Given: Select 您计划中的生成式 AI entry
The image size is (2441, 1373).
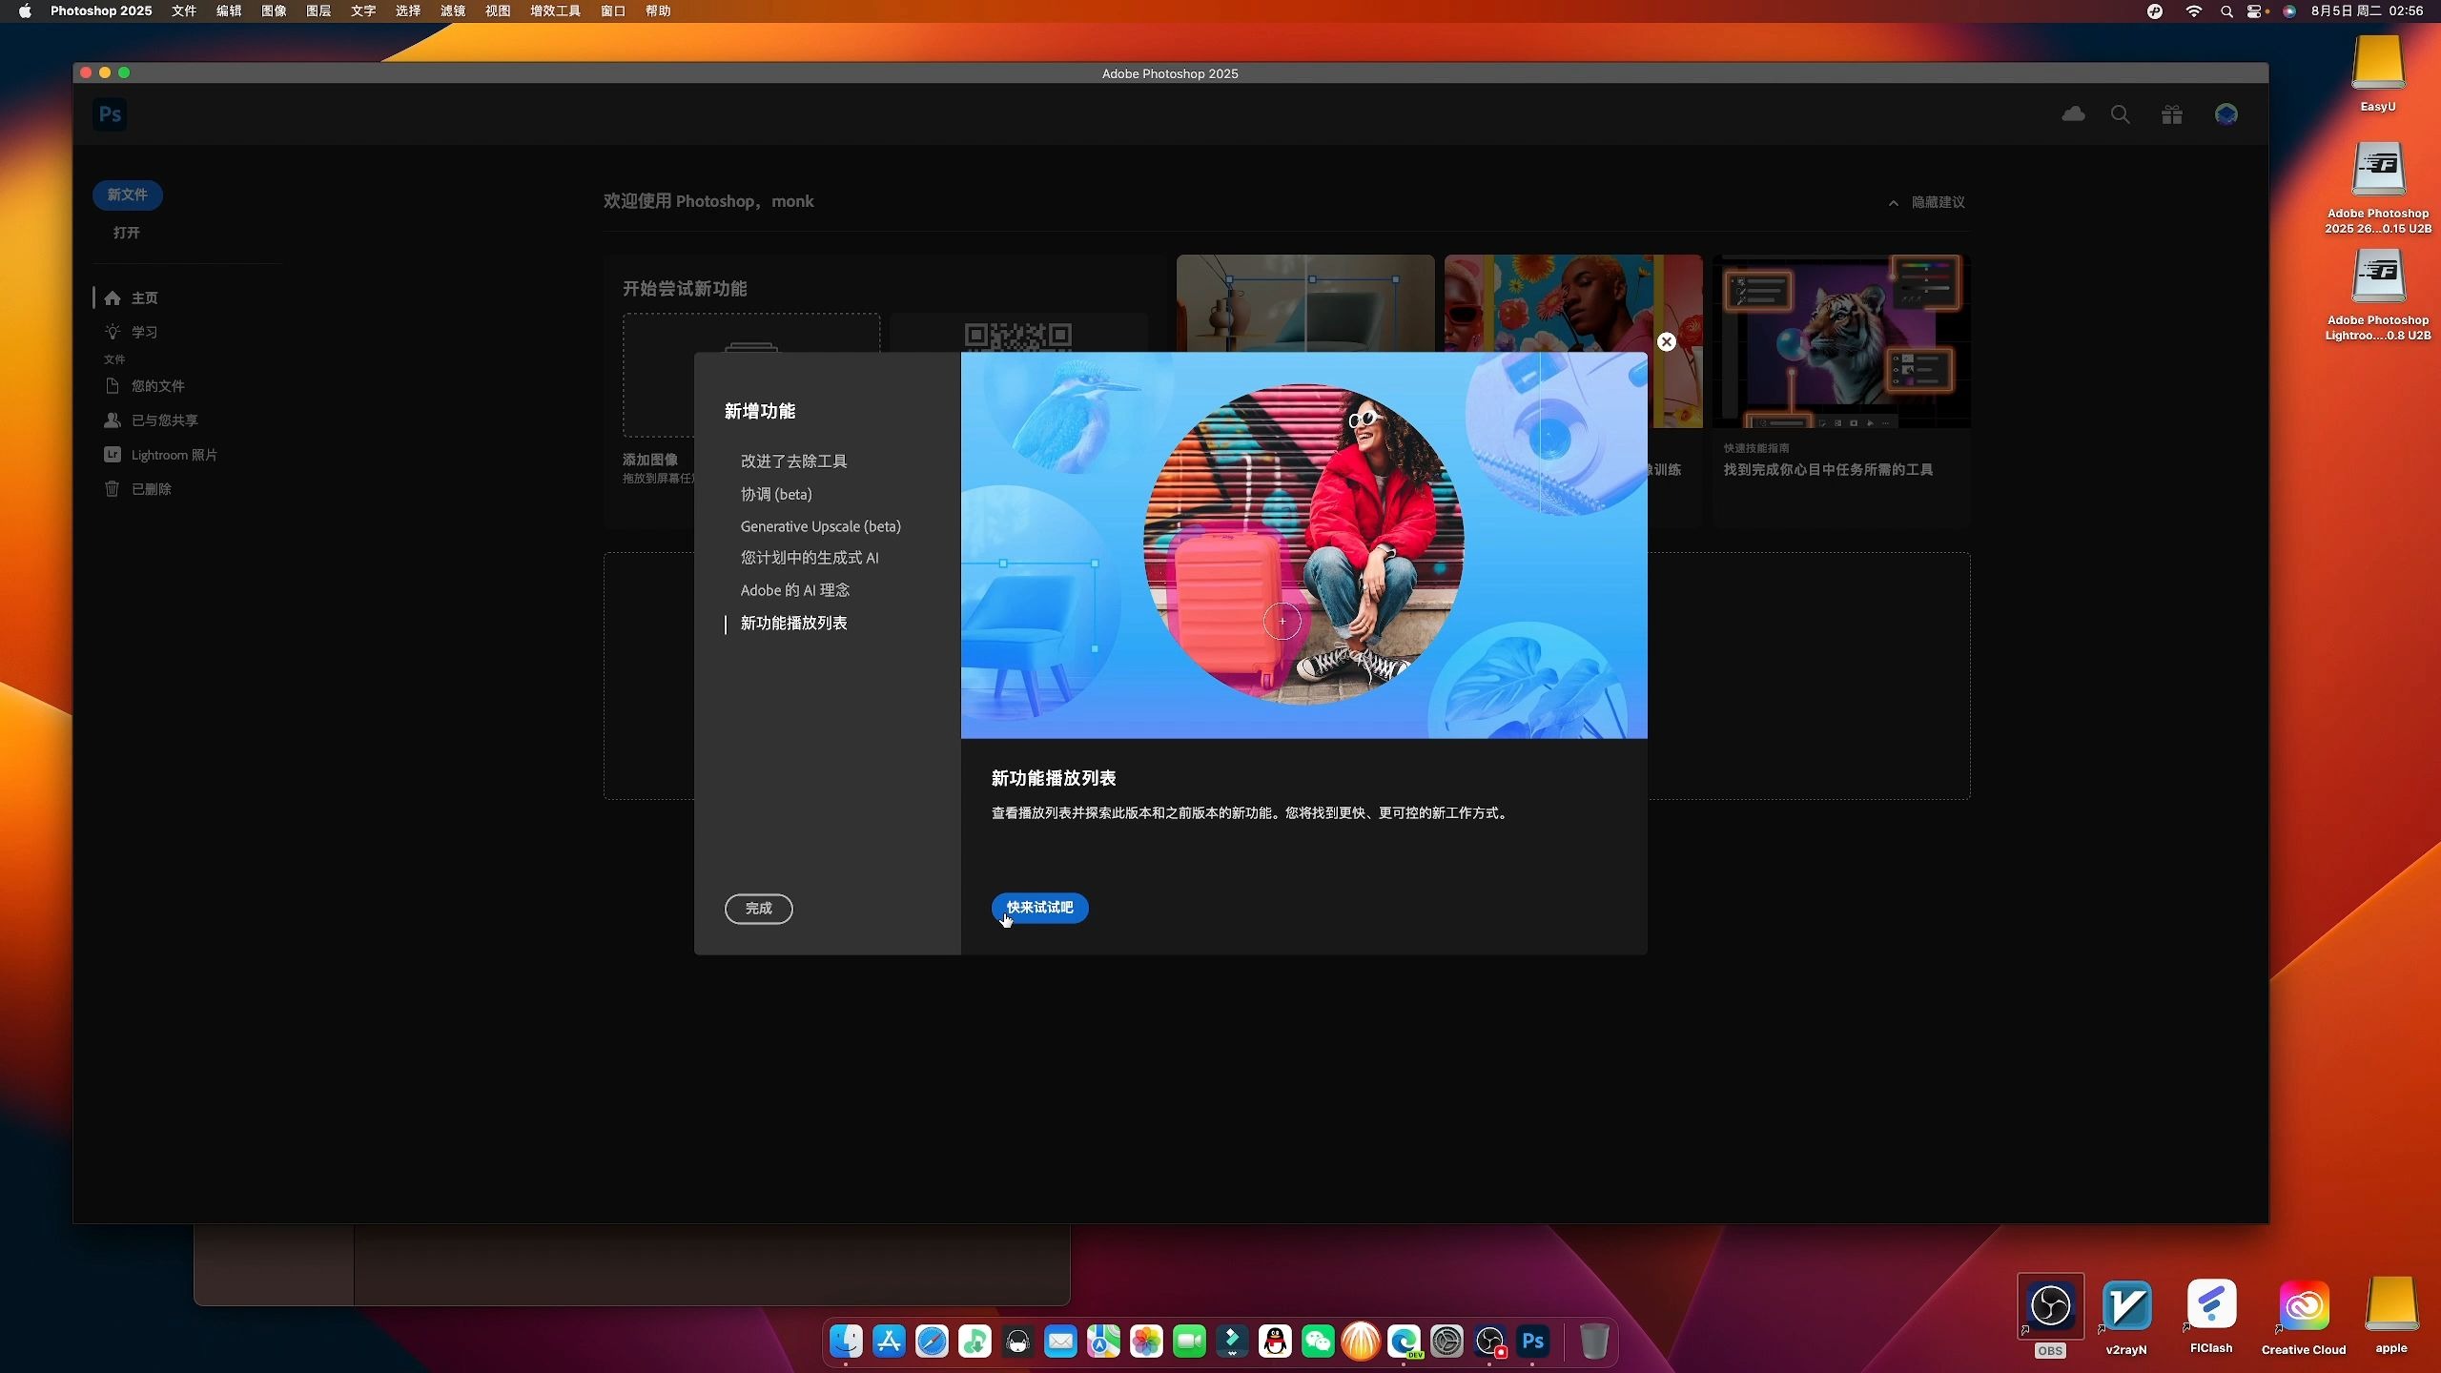Looking at the screenshot, I should point(810,558).
